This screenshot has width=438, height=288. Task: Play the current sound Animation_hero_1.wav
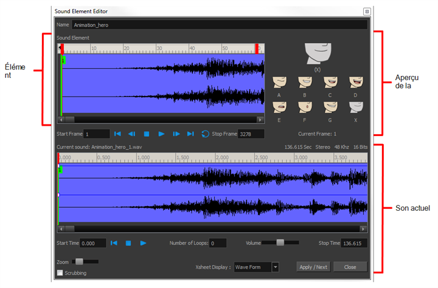click(x=143, y=243)
